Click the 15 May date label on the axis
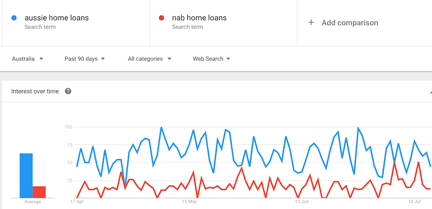Screen dimensions: 432x209 pyautogui.click(x=190, y=202)
